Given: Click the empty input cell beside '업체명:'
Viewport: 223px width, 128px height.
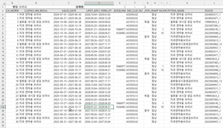Looking at the screenshot, I should [x=99, y=7].
